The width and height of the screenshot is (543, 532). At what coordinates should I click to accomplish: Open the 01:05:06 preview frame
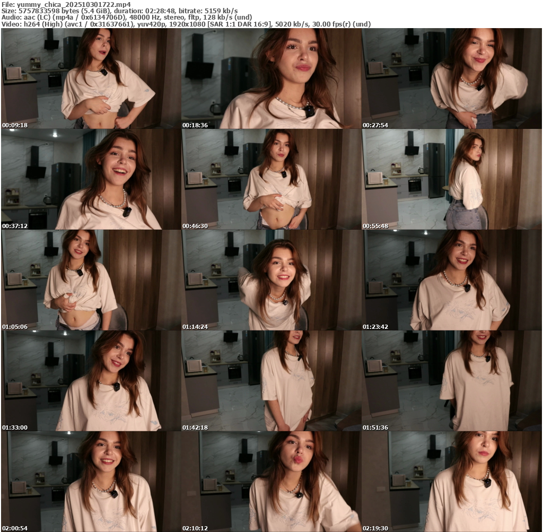click(x=91, y=280)
